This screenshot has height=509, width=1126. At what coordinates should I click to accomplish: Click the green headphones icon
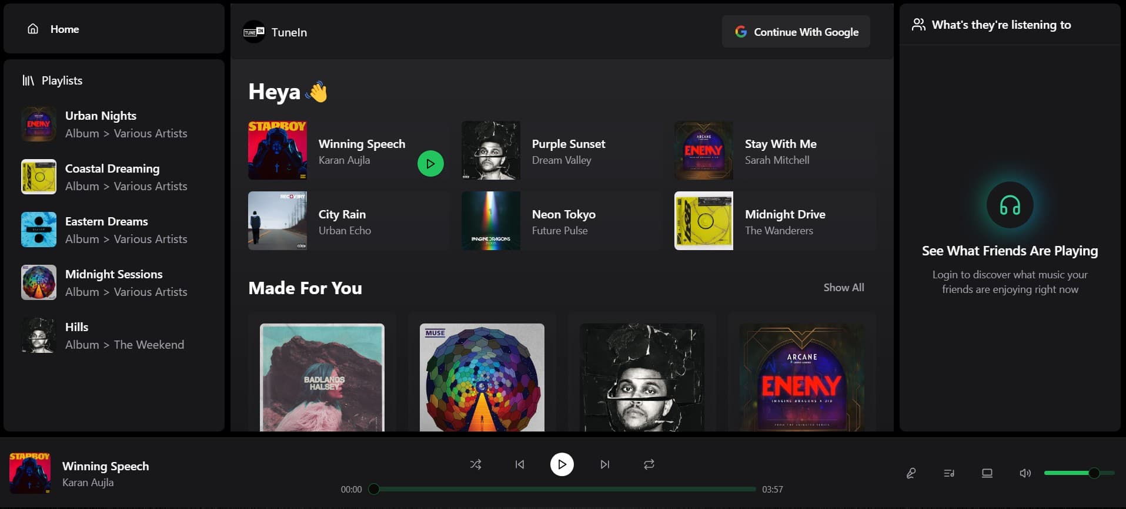click(x=1010, y=205)
